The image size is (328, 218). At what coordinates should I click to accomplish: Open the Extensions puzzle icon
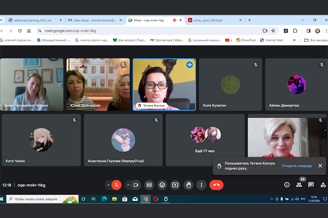click(x=295, y=31)
